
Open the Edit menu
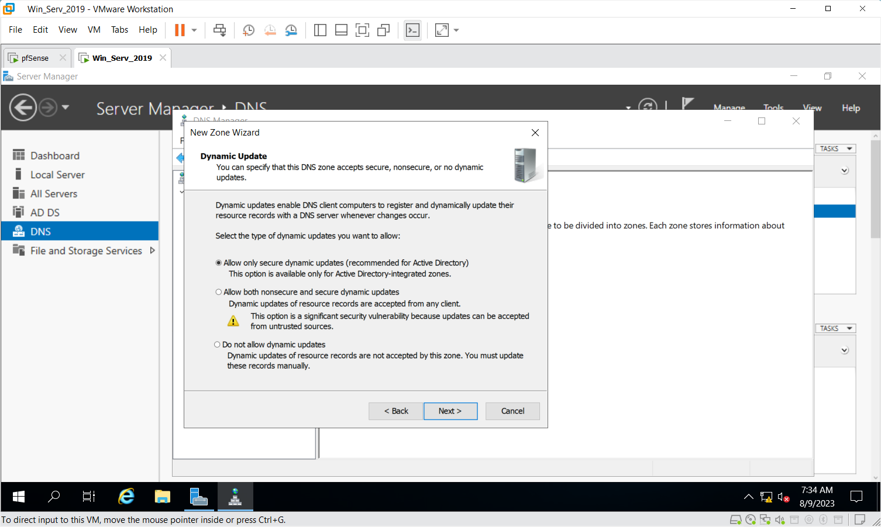pyautogui.click(x=40, y=30)
